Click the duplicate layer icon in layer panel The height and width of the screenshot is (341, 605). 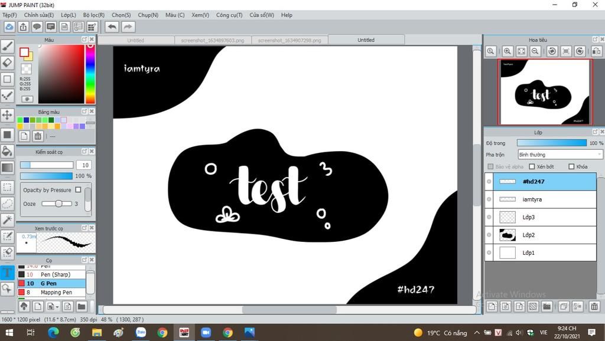click(x=563, y=307)
